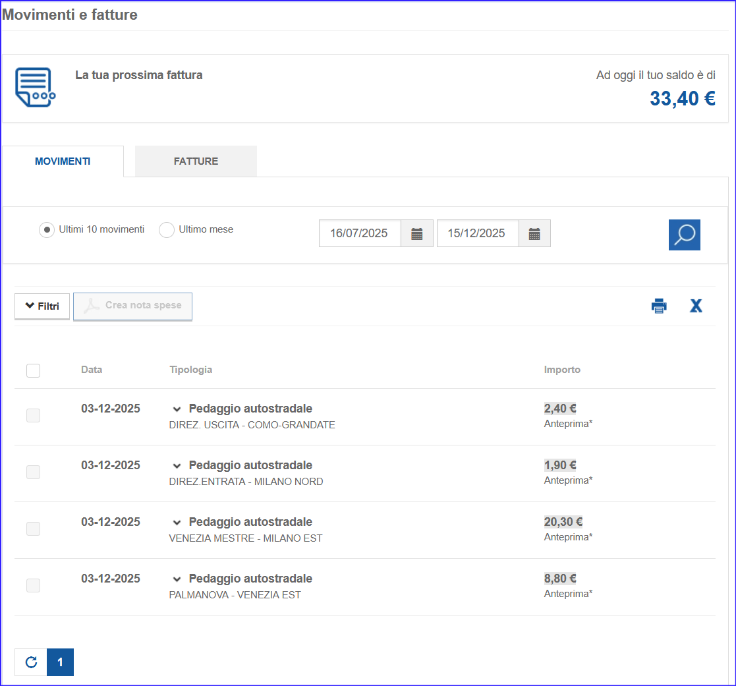Image resolution: width=736 pixels, height=686 pixels.
Task: Click the Data column header
Action: (92, 370)
